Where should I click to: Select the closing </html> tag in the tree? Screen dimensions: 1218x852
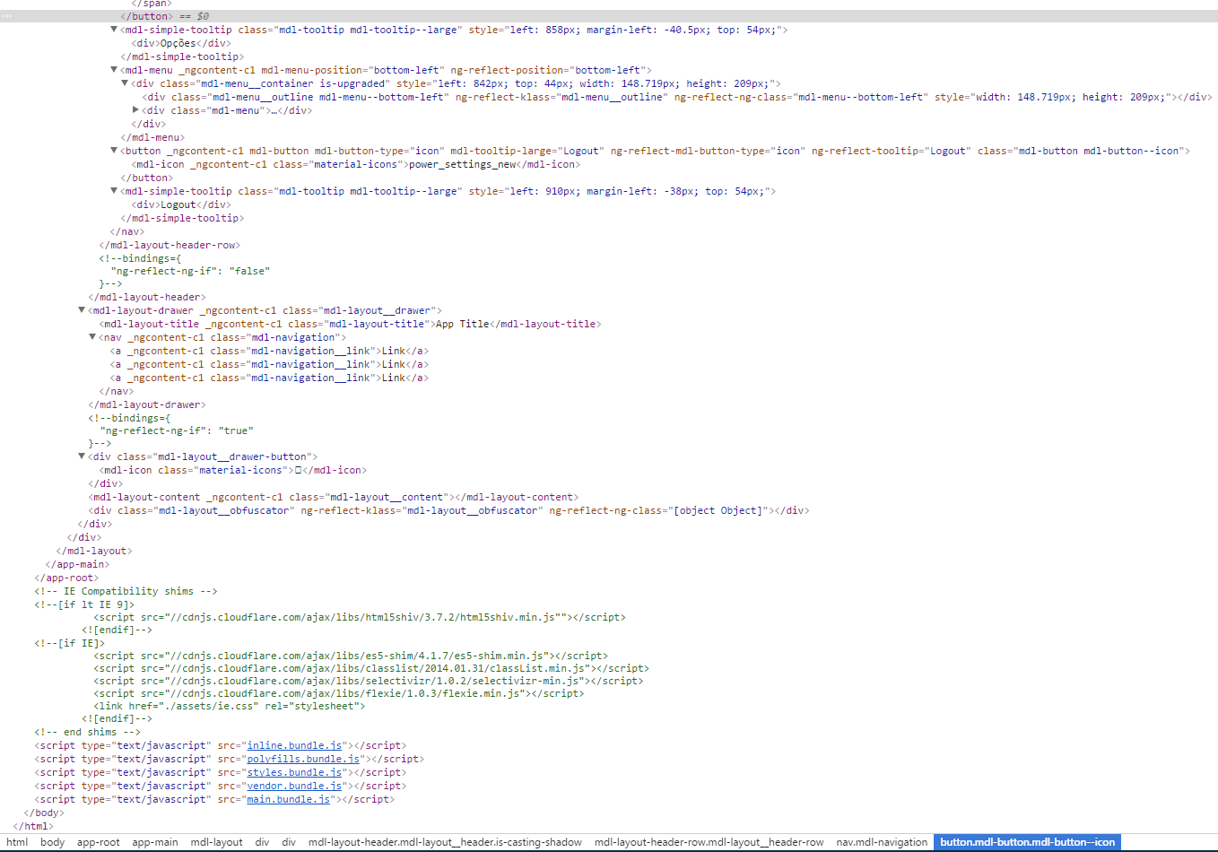pyautogui.click(x=33, y=826)
